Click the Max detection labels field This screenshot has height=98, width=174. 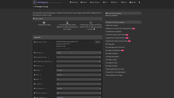79,57
